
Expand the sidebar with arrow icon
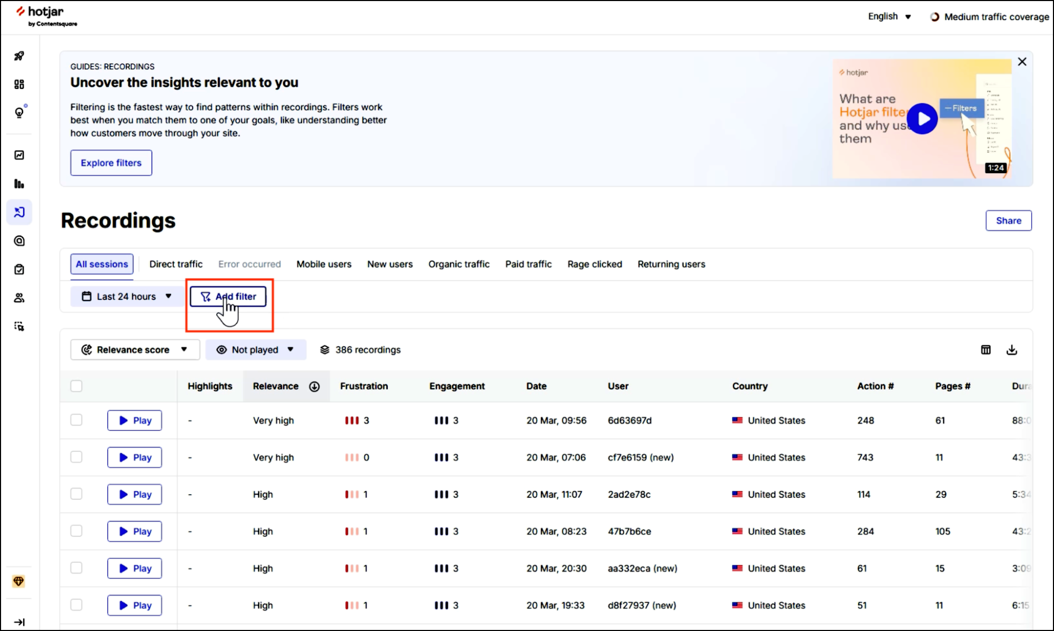(x=19, y=622)
